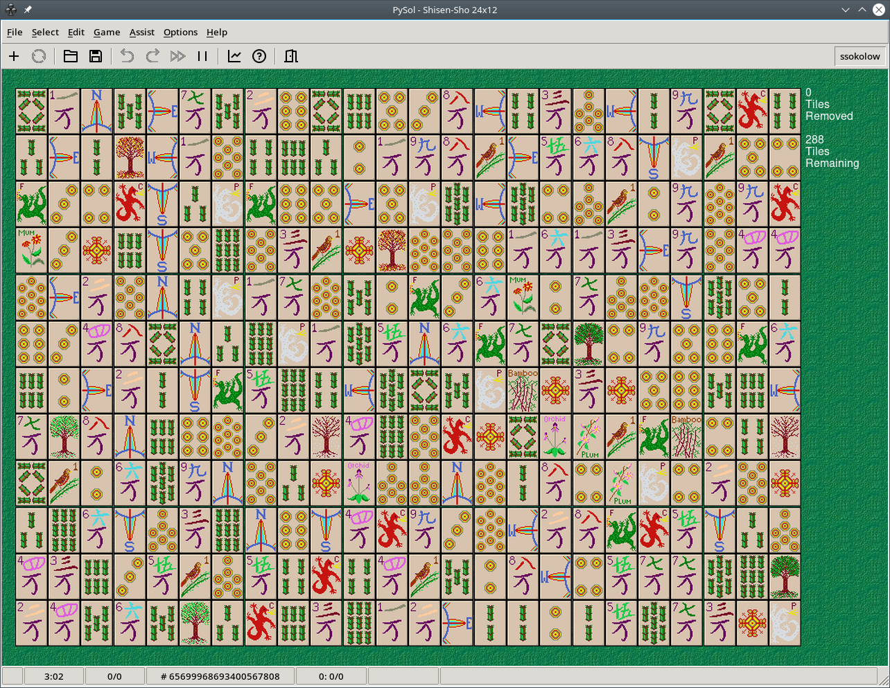The width and height of the screenshot is (890, 688).
Task: Click the Restart game circular arrow icon
Action: point(39,56)
